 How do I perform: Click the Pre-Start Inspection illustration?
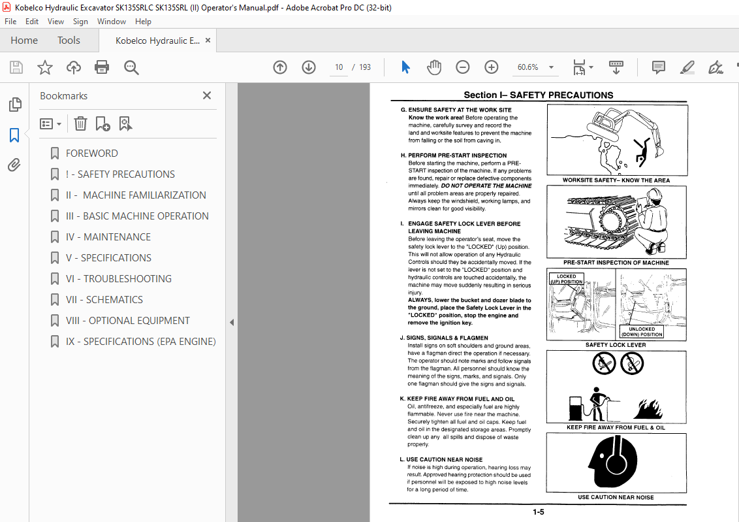pyautogui.click(x=616, y=221)
